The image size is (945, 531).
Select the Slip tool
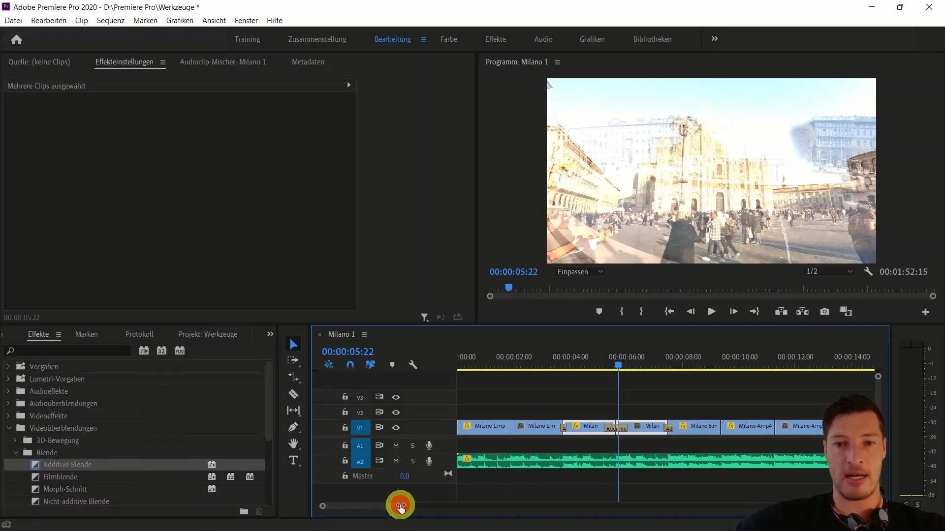point(293,411)
